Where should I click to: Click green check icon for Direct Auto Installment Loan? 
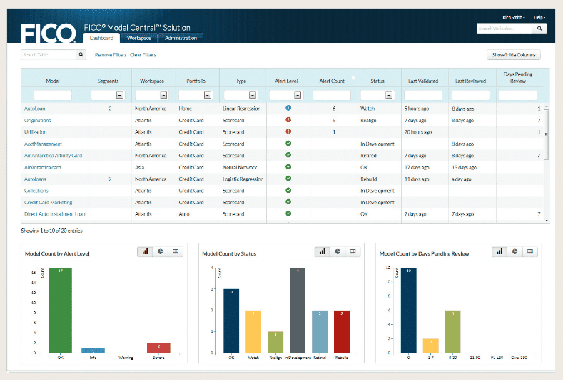click(x=288, y=213)
